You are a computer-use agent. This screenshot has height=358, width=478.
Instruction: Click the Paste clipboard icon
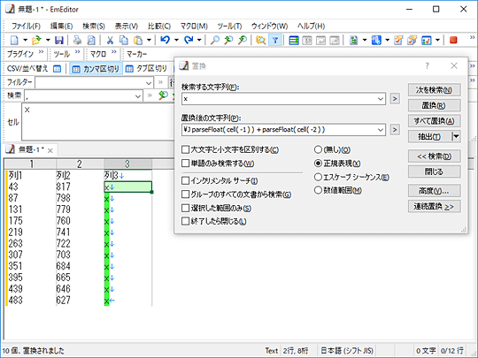pos(138,40)
